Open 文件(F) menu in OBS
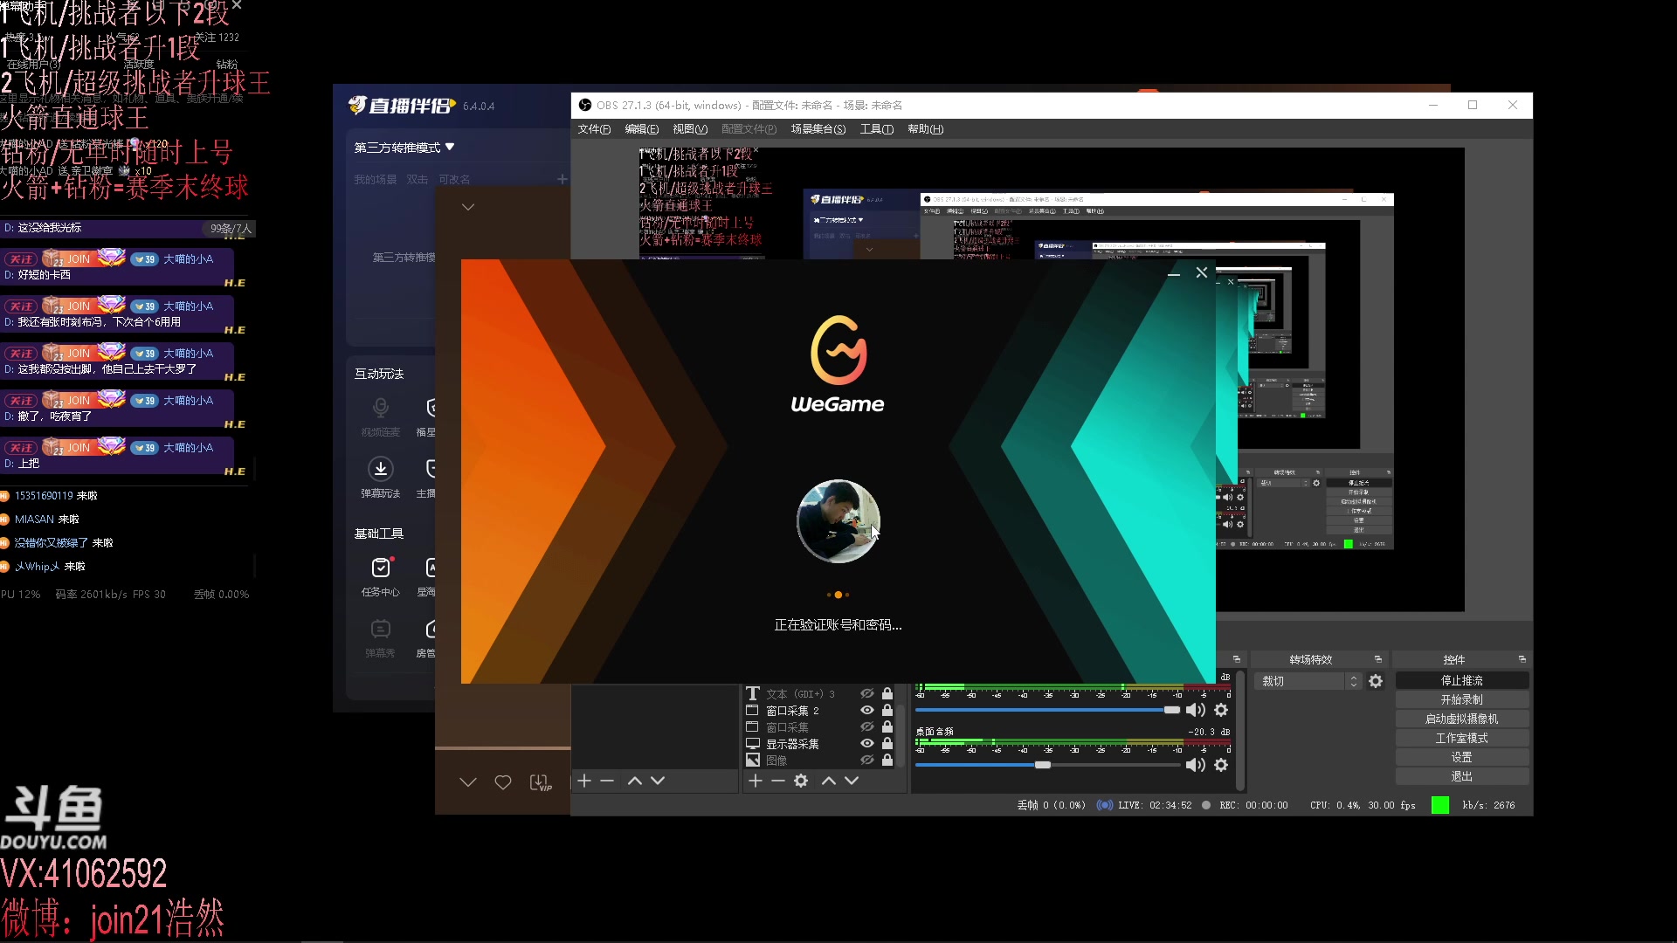1677x943 pixels. (x=594, y=129)
